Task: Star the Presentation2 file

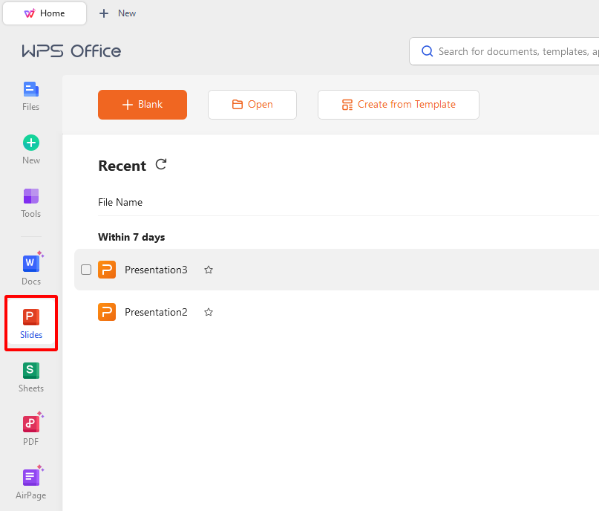Action: tap(208, 312)
